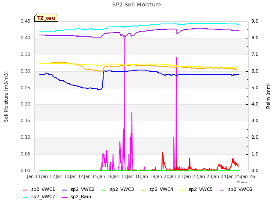Click the 0.25 left axis tick label
The width and height of the screenshot is (274, 205).
coord(25,88)
